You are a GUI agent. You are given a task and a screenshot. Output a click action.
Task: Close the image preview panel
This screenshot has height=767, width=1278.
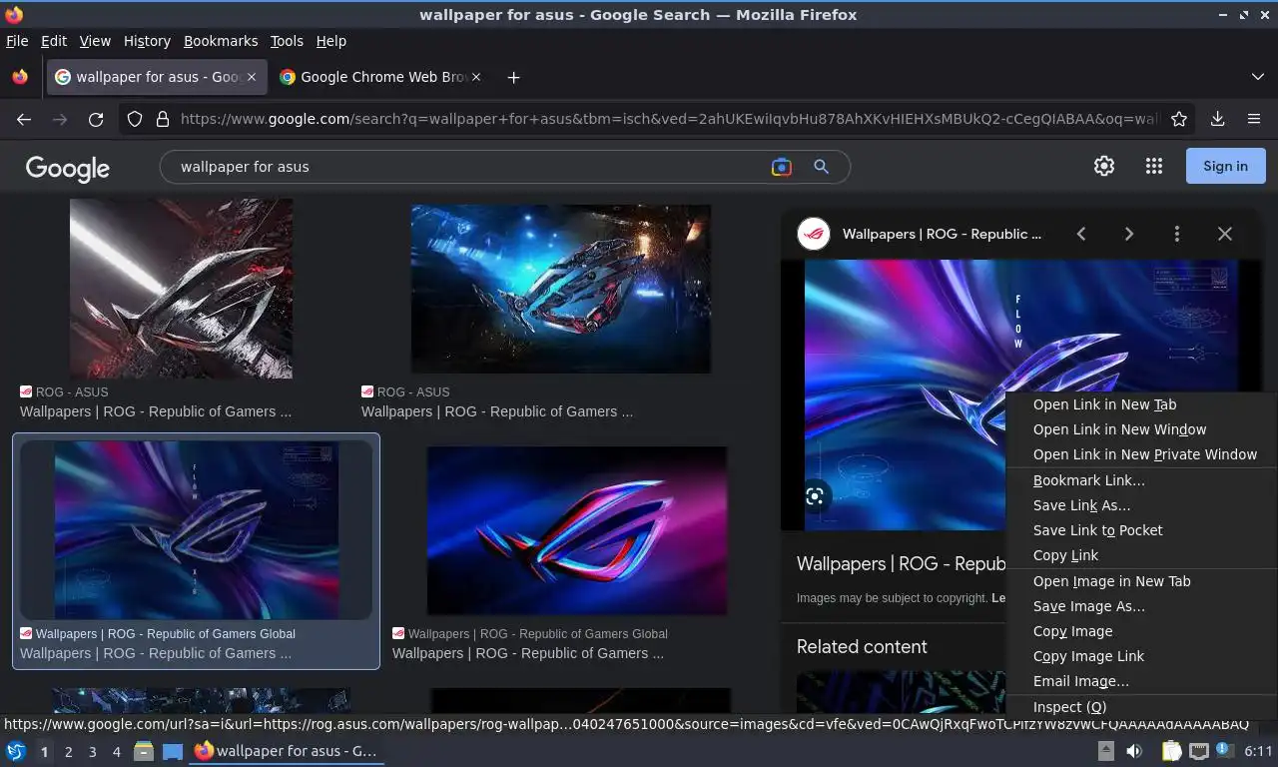coord(1225,234)
